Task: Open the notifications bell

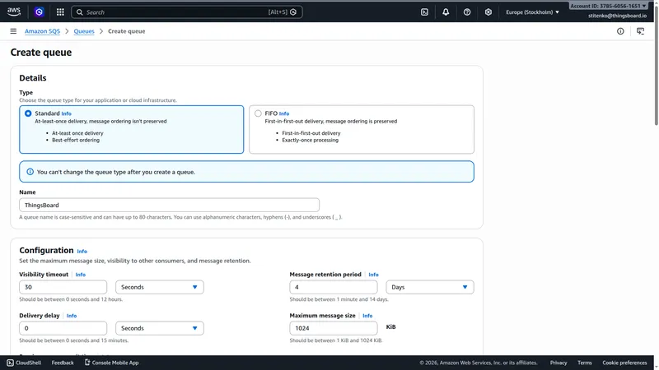Action: [446, 12]
